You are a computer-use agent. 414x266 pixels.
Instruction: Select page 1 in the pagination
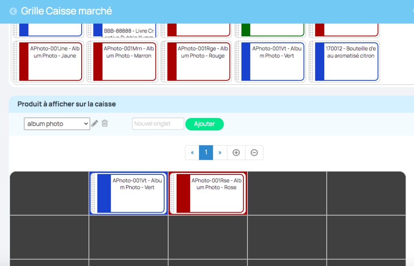tap(206, 153)
